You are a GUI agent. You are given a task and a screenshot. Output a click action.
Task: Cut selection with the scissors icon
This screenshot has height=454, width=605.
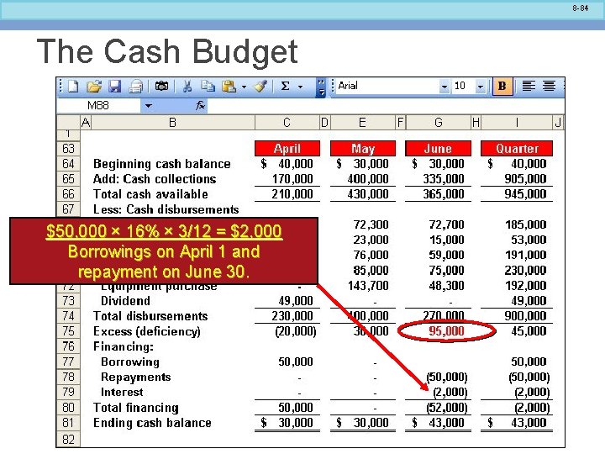point(187,86)
